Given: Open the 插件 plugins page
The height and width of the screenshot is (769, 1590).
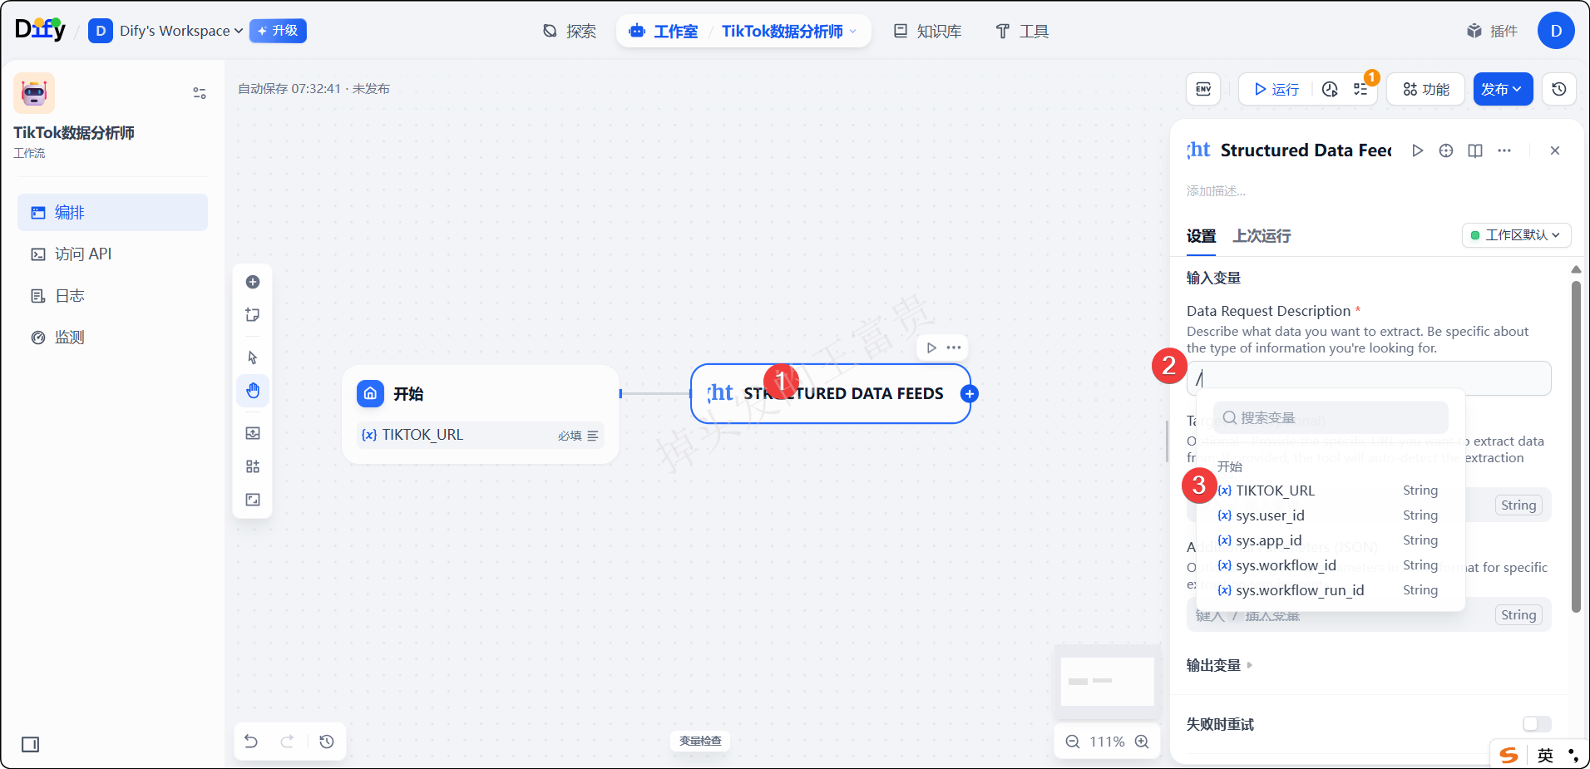Looking at the screenshot, I should point(1492,31).
